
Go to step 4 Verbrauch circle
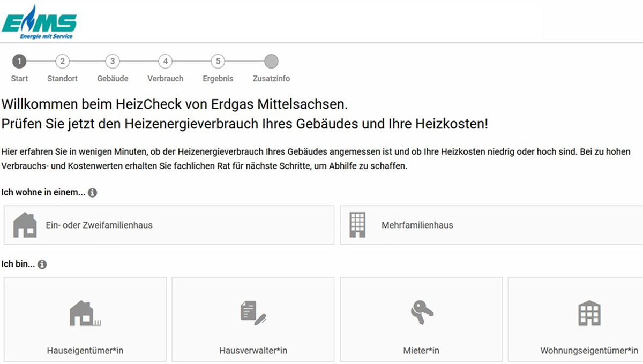165,61
